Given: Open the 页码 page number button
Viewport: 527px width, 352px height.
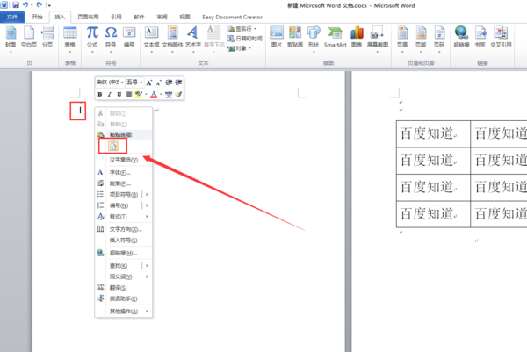Looking at the screenshot, I should [x=439, y=38].
